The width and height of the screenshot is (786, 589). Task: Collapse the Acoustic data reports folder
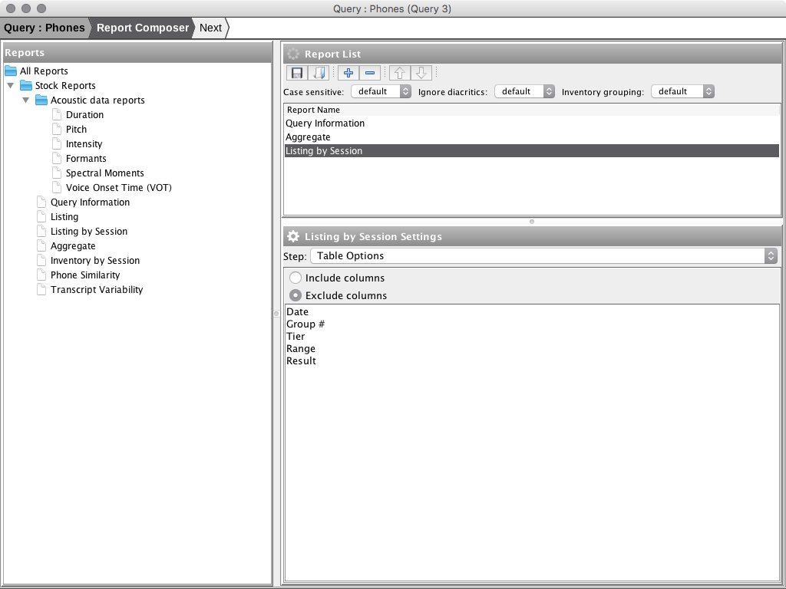[x=26, y=100]
